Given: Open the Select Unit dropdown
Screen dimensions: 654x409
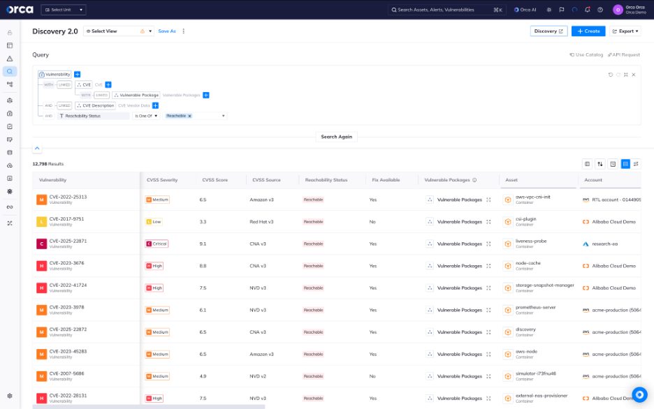Looking at the screenshot, I should pos(64,10).
